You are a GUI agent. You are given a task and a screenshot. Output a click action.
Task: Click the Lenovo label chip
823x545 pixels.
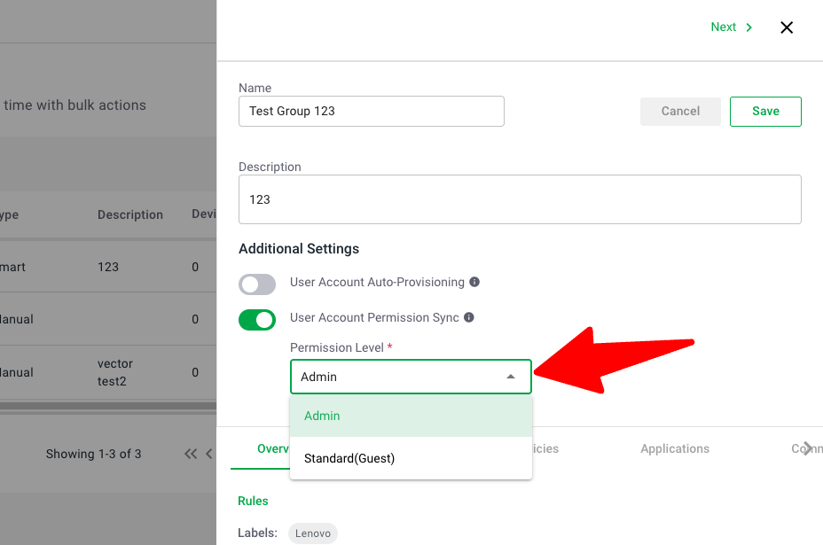tap(312, 533)
